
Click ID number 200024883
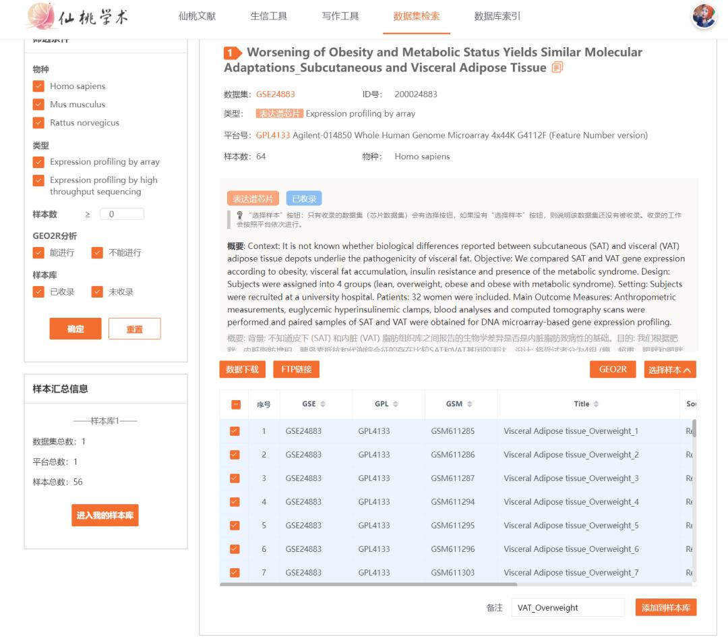416,94
